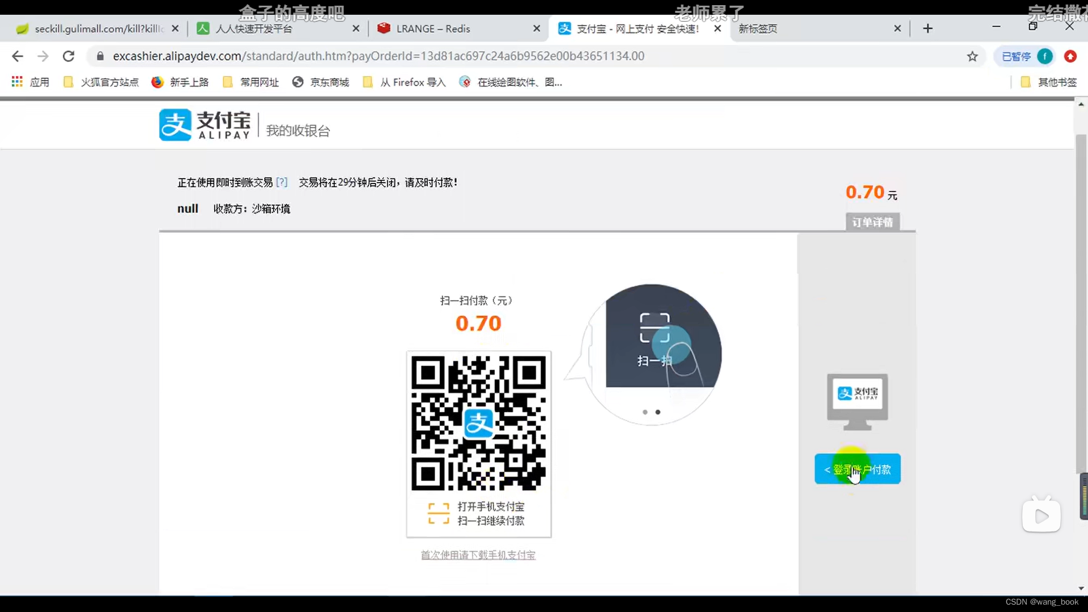This screenshot has height=612, width=1088.
Task: Open the 京东商城 bookmark
Action: pyautogui.click(x=321, y=82)
